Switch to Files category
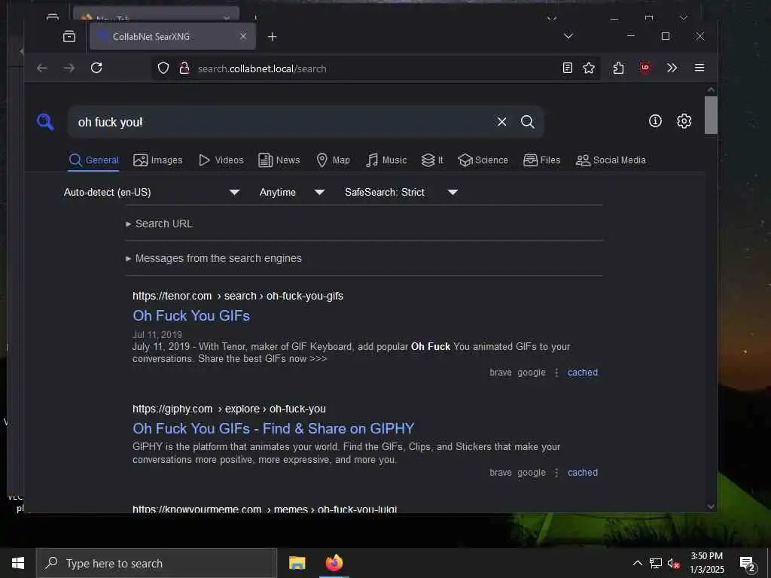 [x=542, y=160]
